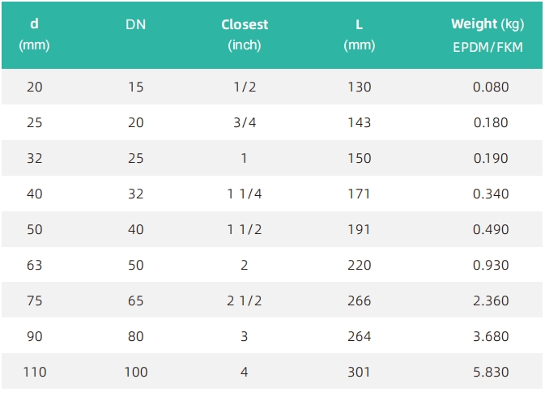Click the weight 2.360 cell
The height and width of the screenshot is (409, 545).
491,300
